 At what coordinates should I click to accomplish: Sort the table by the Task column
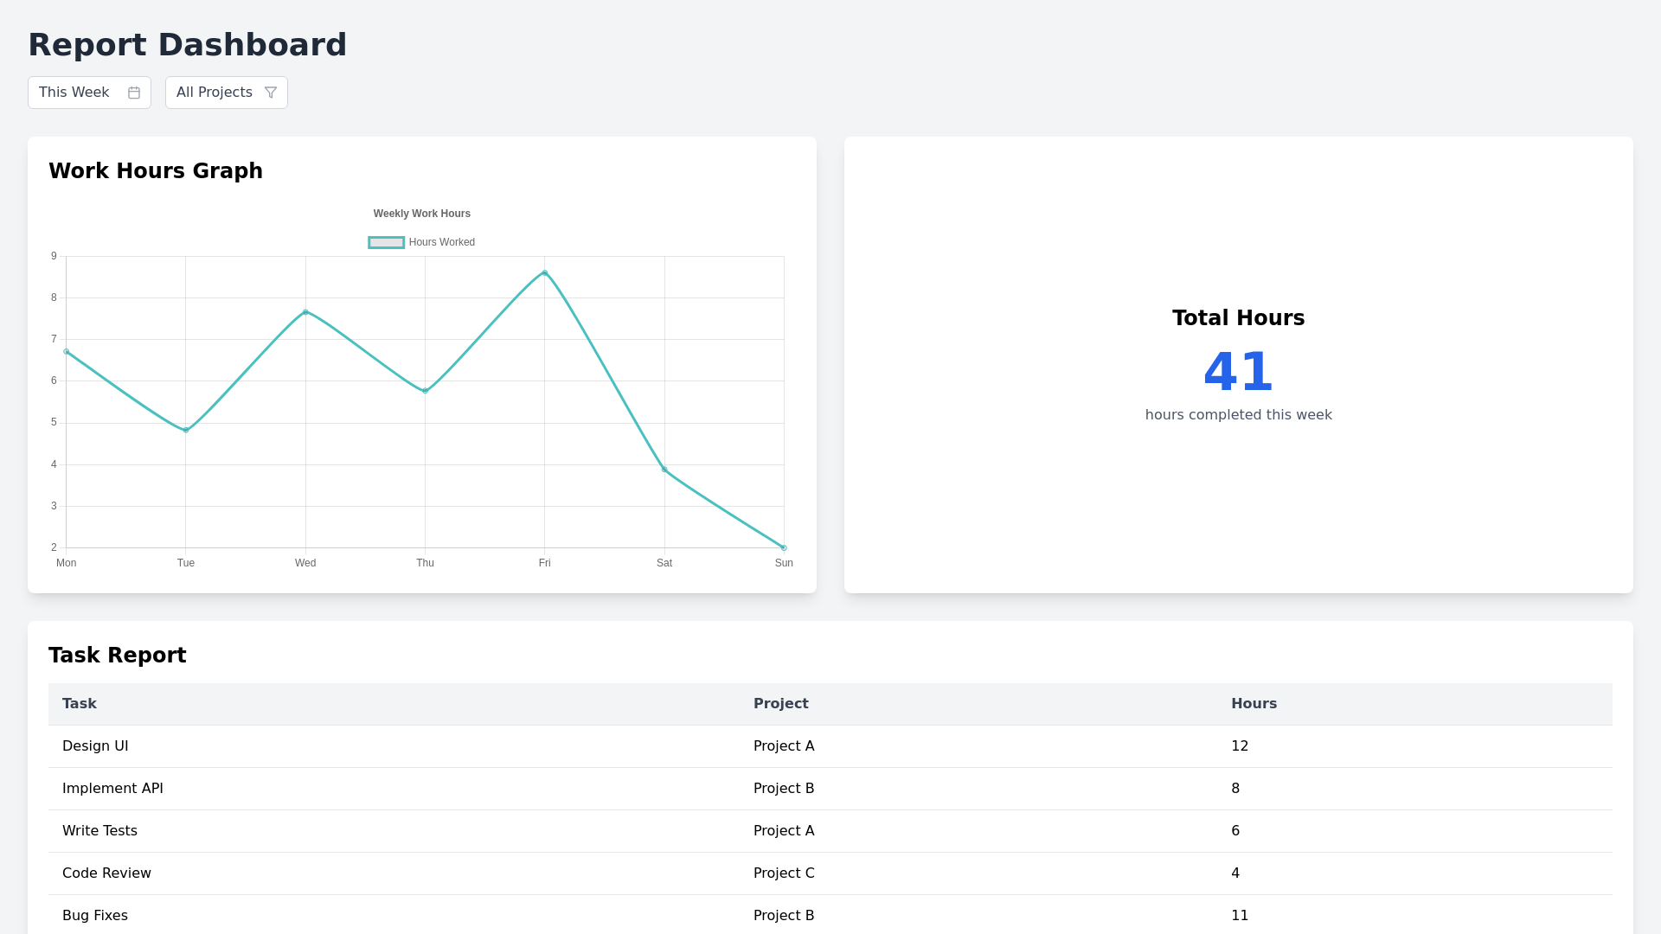coord(79,704)
